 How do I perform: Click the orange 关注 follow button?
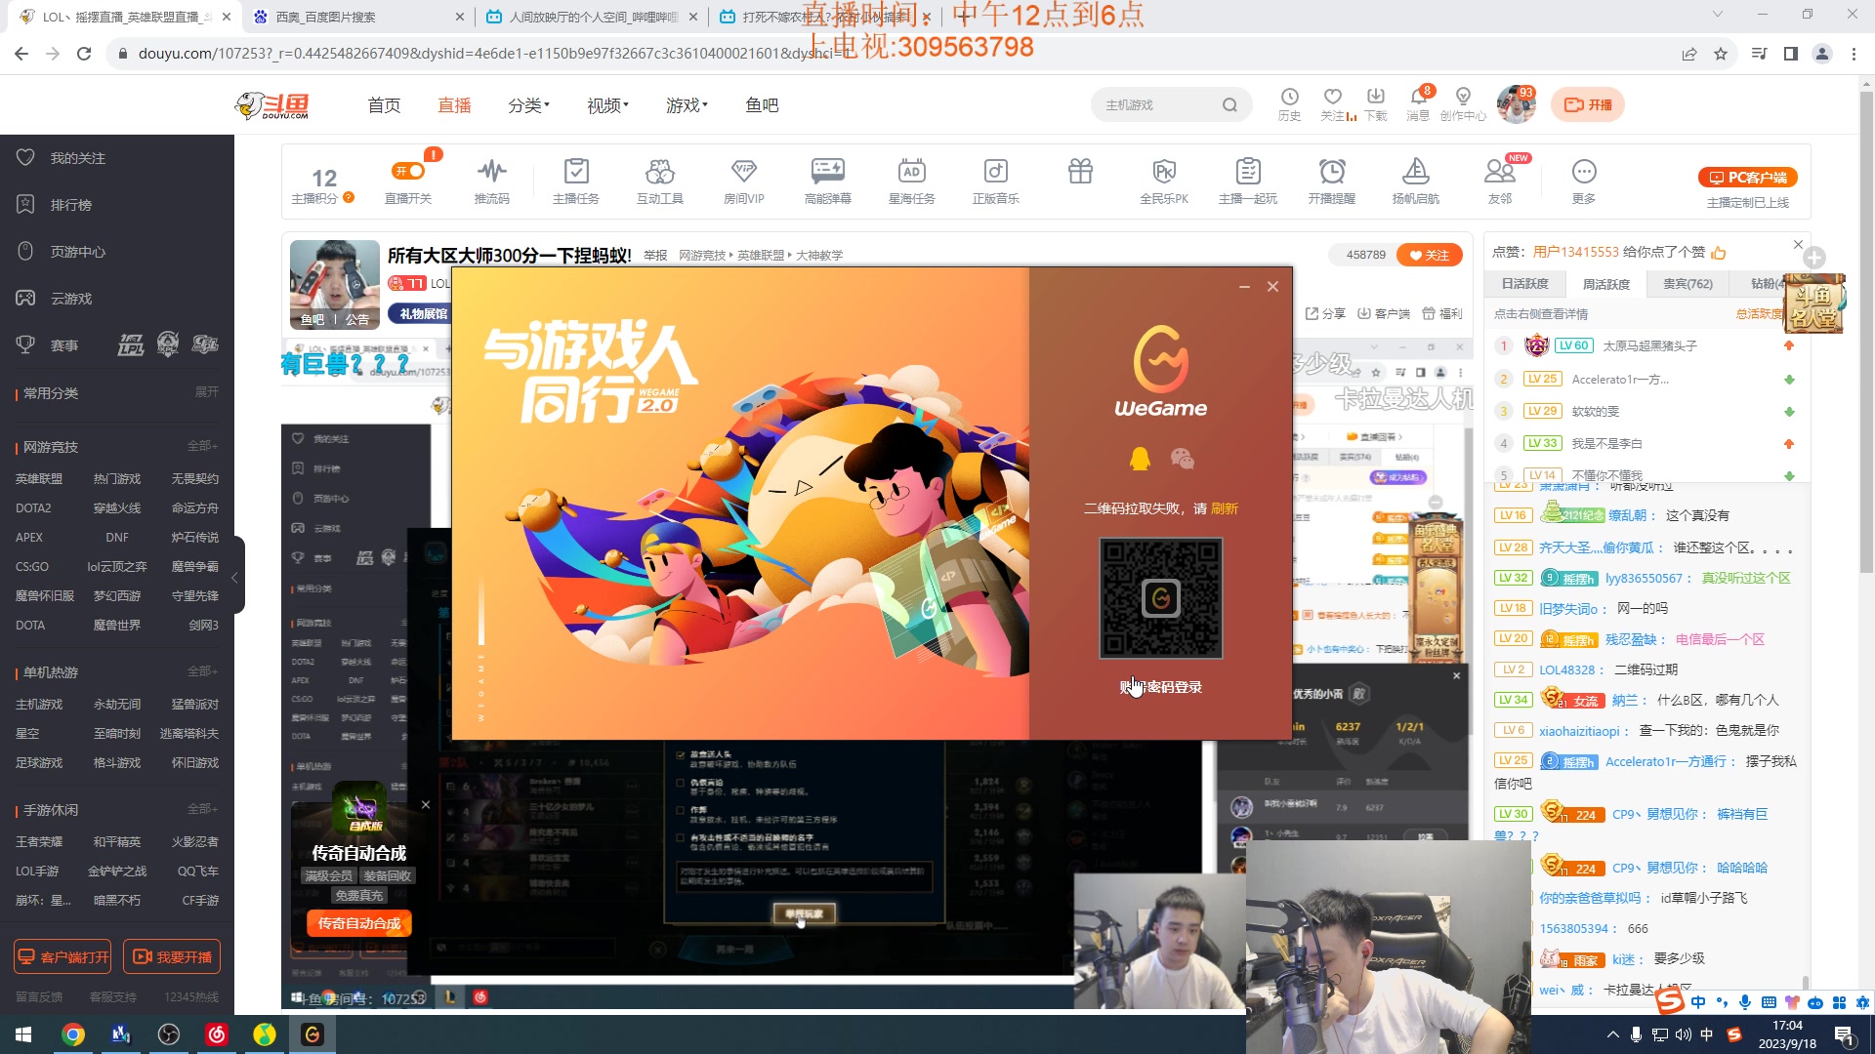coord(1429,255)
